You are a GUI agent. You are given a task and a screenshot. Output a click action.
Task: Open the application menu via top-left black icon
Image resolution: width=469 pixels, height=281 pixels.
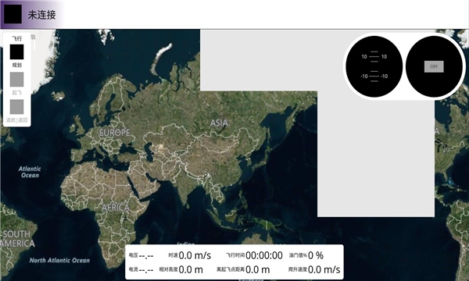(x=13, y=14)
